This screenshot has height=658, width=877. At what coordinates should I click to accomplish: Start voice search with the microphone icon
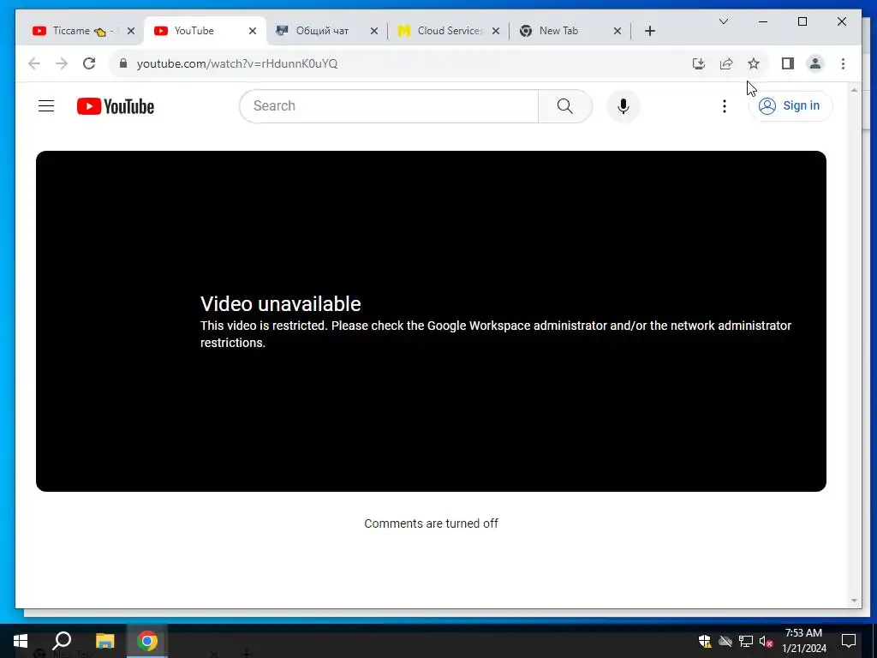pos(623,105)
